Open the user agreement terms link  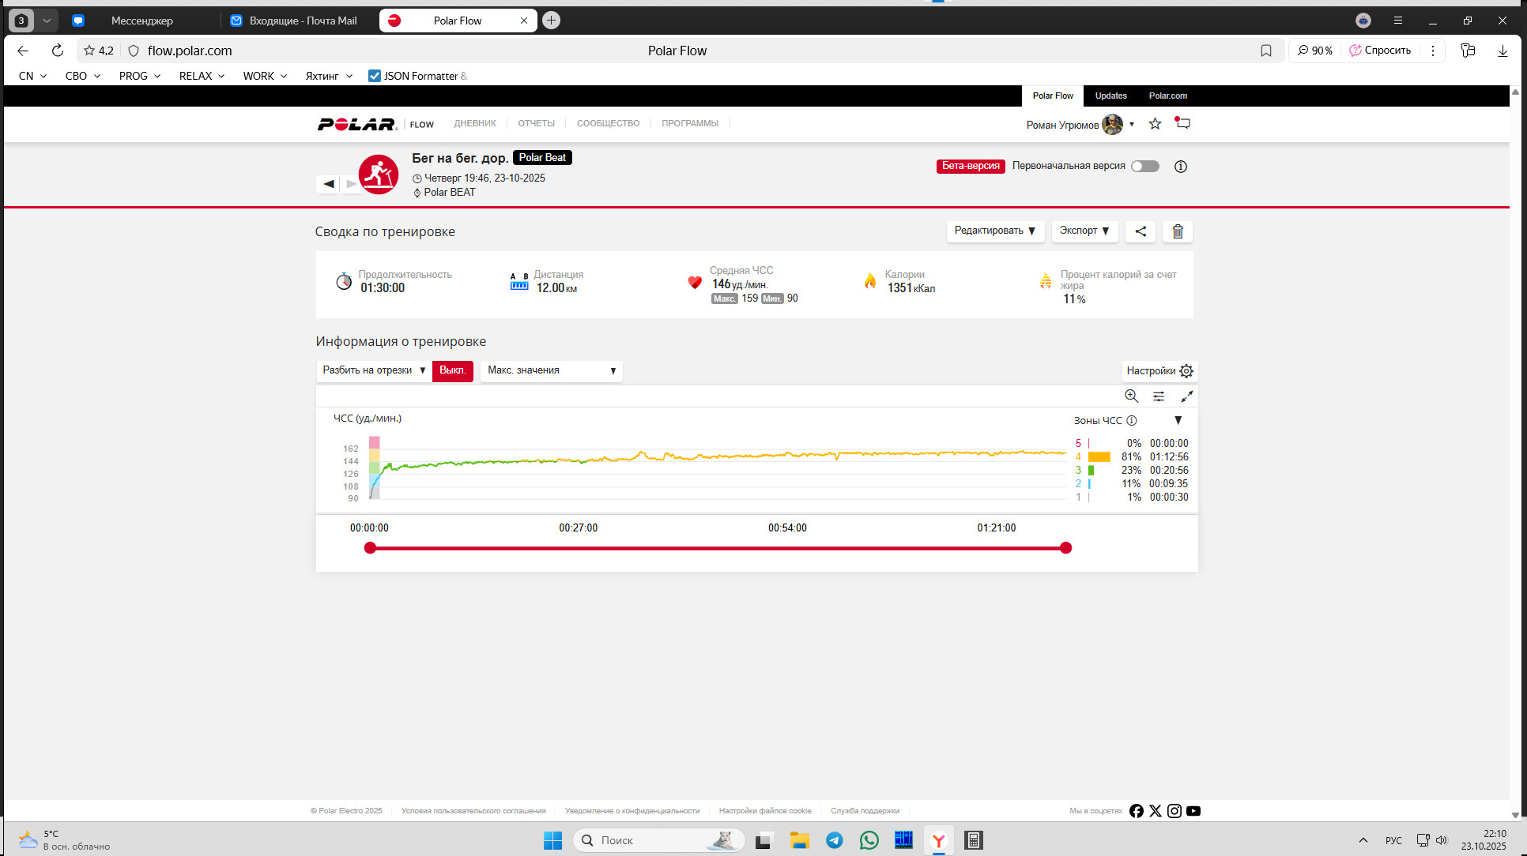click(473, 811)
